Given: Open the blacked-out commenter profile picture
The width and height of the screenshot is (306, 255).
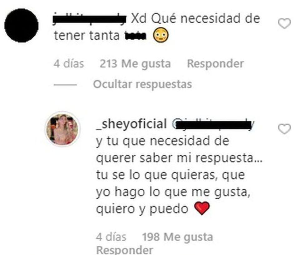Looking at the screenshot, I should [x=21, y=25].
